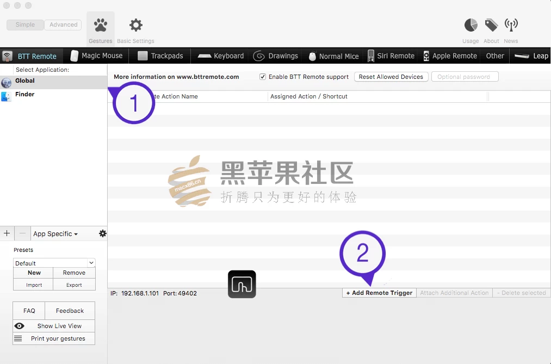551x364 pixels.
Task: Click Reset Allowed Devices button
Action: (x=391, y=77)
